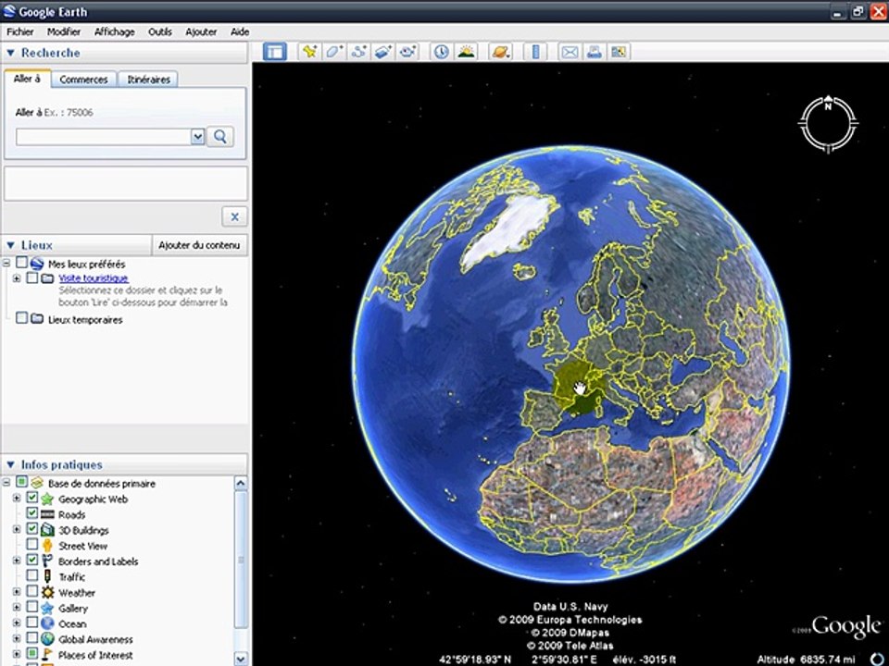This screenshot has height=666, width=889.
Task: Toggle the sidebar panel toolbar button
Action: click(275, 52)
